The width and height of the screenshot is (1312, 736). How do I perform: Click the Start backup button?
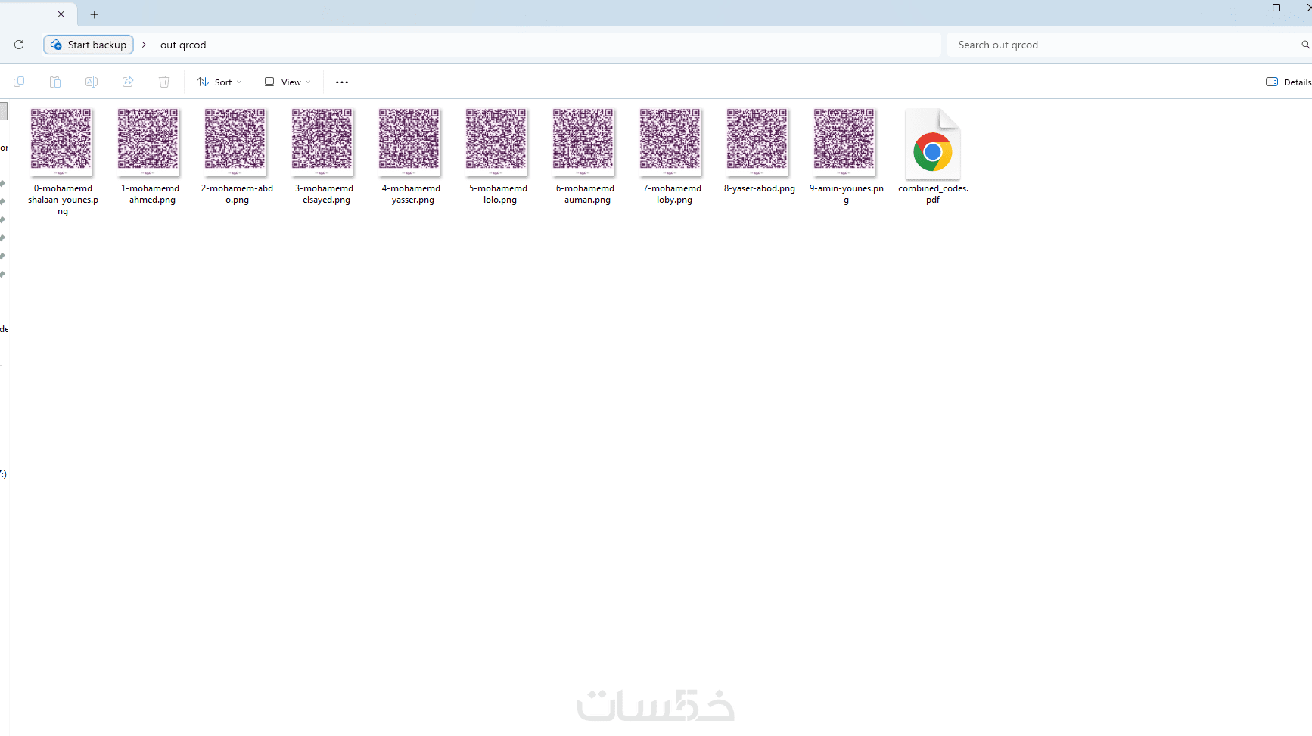[89, 45]
